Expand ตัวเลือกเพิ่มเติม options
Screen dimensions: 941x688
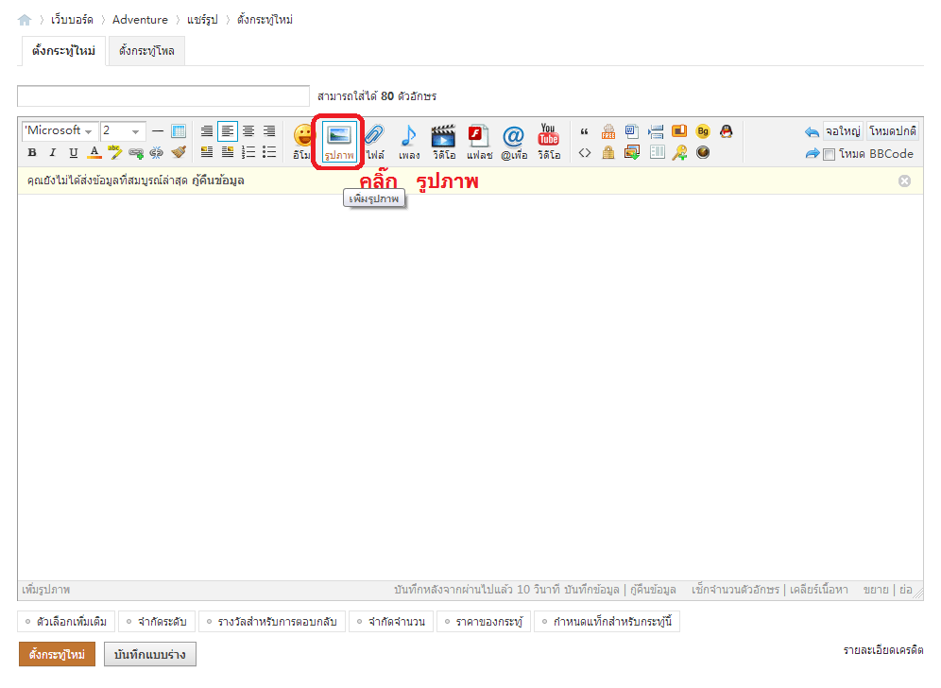tap(66, 622)
